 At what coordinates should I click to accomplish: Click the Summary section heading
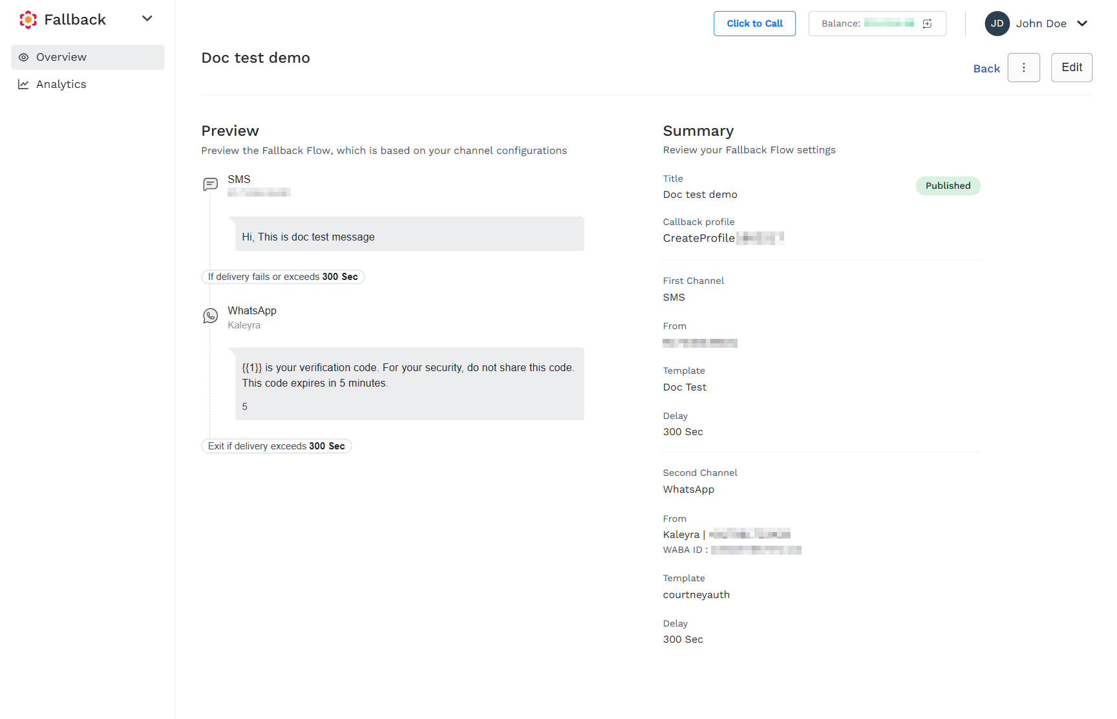[698, 131]
